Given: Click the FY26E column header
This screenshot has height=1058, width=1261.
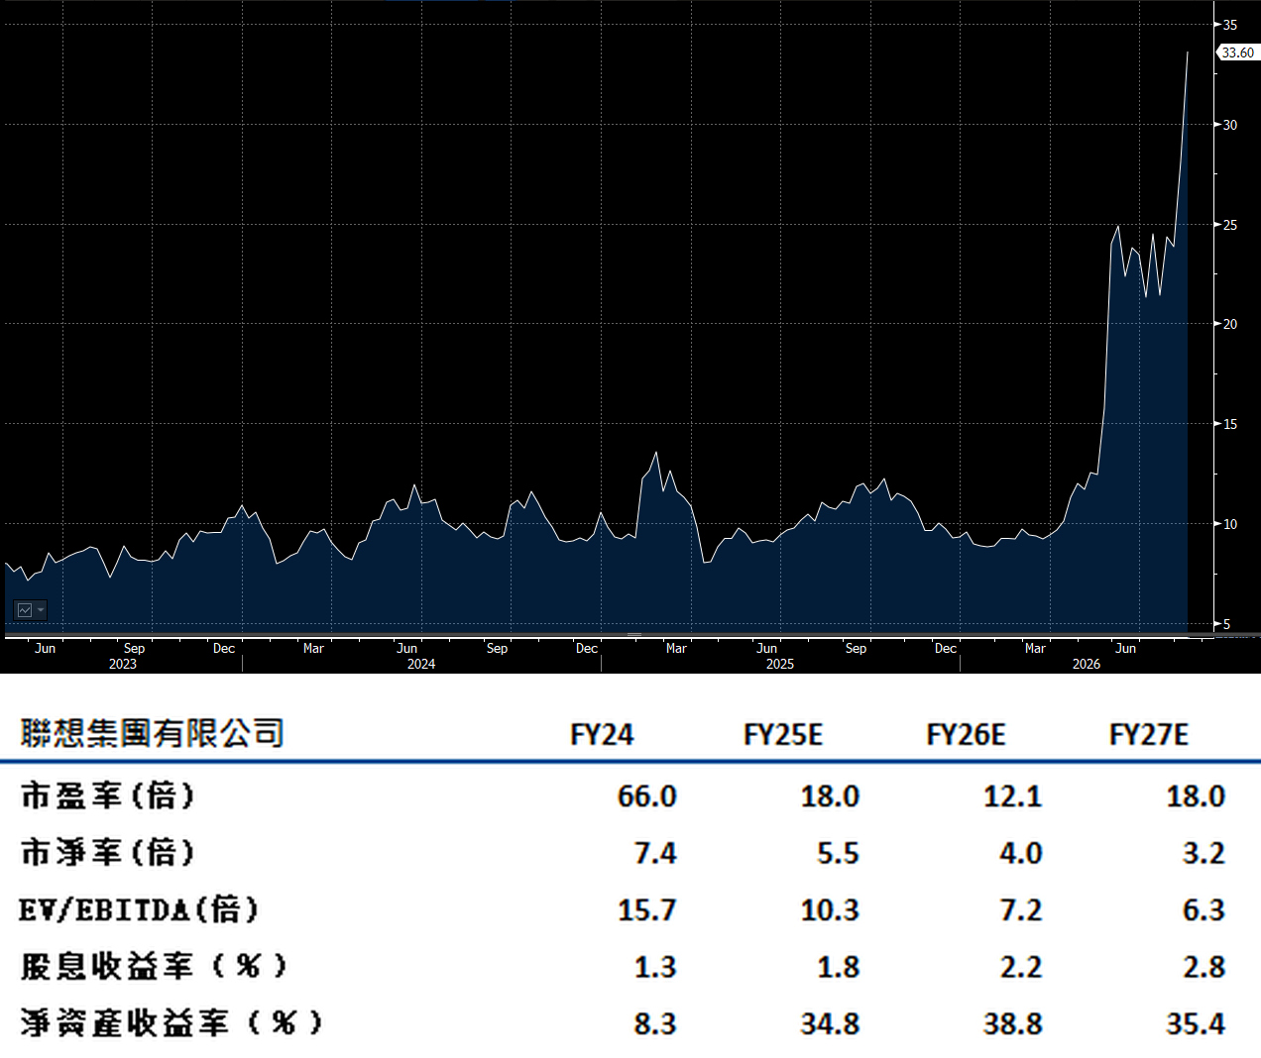Looking at the screenshot, I should 966,735.
